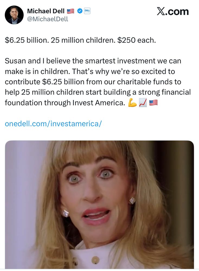Click the flag emoji ending the tweet text
The width and height of the screenshot is (199, 271).
(153, 103)
